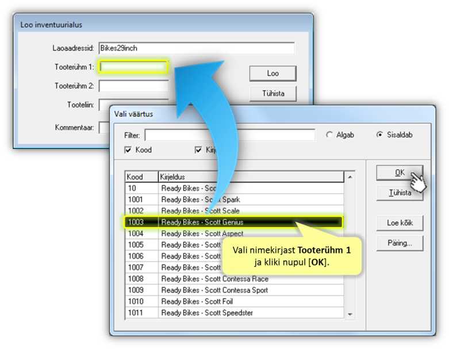The height and width of the screenshot is (349, 449).
Task: Click the list scrollbar up arrow
Action: 350,177
